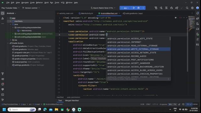Choose POST_NOTIFICATIONS permission suggestion
Image resolution: width=201 pixels, height=113 pixels.
tap(138, 60)
